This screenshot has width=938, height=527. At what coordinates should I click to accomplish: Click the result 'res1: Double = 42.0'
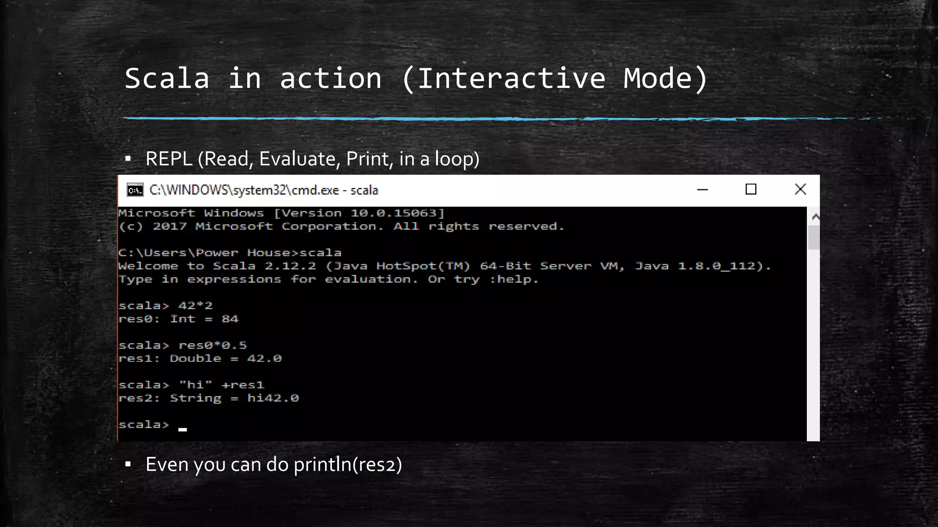(x=200, y=359)
